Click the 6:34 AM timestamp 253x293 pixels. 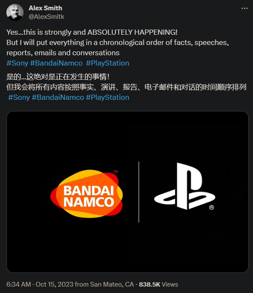point(18,284)
